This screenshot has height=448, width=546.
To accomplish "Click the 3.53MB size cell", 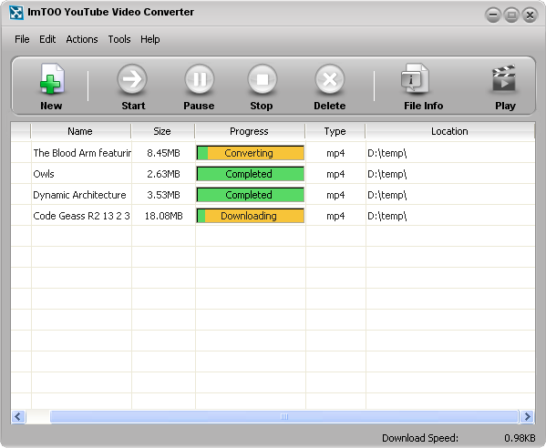I will (x=163, y=195).
